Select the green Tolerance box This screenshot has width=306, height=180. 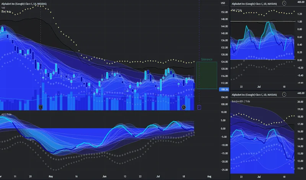click(x=207, y=76)
